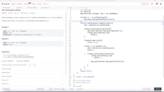This screenshot has height=92, width=164.
Task: Expand Show Hint 2
Action: pyautogui.click(x=33, y=84)
